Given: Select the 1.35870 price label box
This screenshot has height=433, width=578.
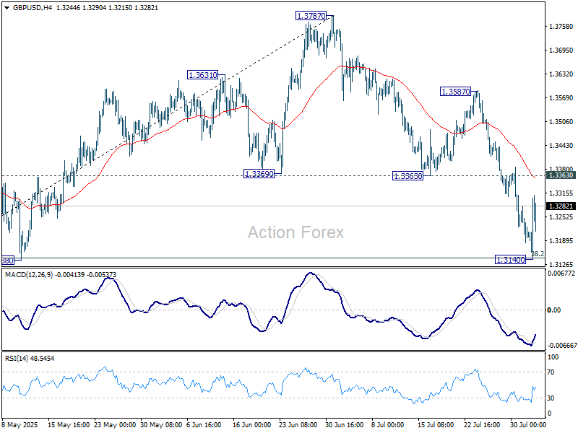Looking at the screenshot, I should point(456,90).
